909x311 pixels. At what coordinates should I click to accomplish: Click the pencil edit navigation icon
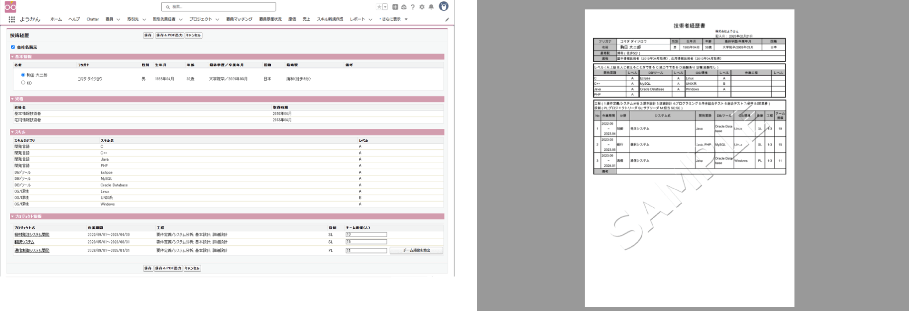447,20
